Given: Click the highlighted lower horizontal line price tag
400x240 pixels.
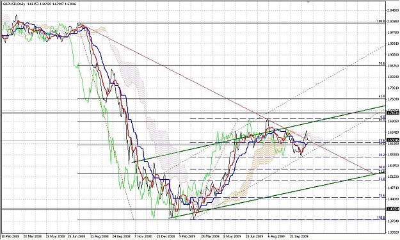Looking at the screenshot, I should [393, 209].
